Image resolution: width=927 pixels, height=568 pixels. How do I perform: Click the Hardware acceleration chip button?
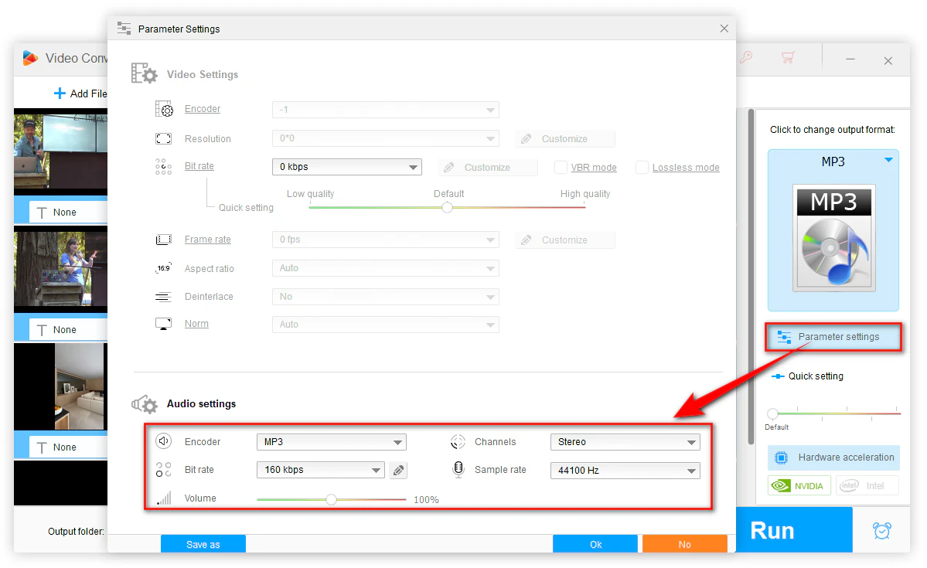(833, 457)
